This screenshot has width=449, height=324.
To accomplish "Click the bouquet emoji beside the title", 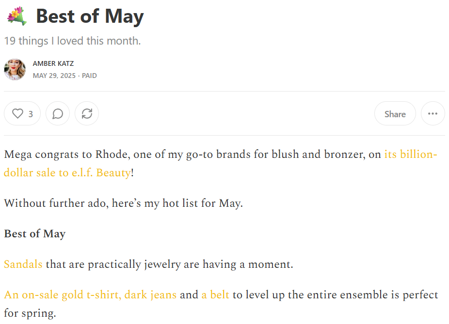I will tap(17, 16).
